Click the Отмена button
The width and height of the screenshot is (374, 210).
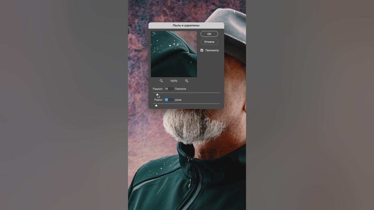point(209,42)
